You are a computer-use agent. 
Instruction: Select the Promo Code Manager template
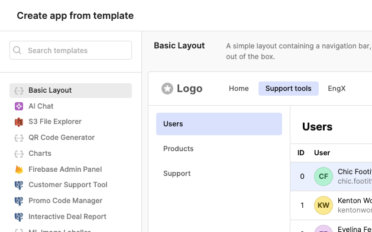(71, 201)
